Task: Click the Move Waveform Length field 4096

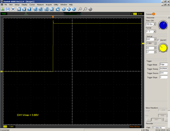Action: coord(163,110)
